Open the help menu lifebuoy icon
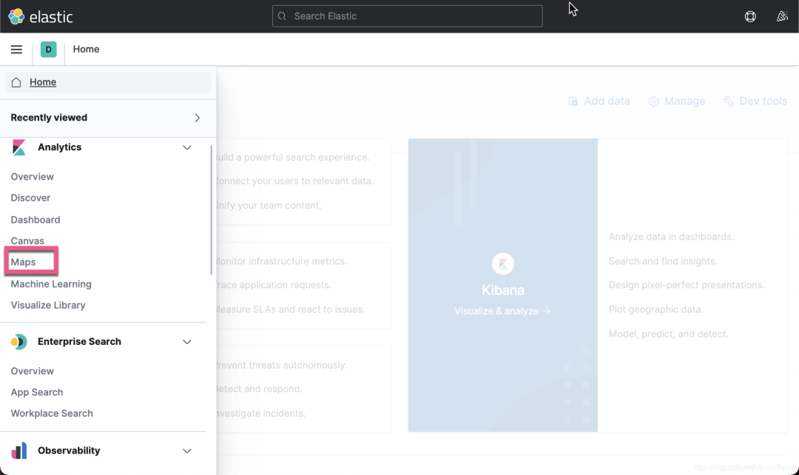799x475 pixels. pyautogui.click(x=750, y=16)
